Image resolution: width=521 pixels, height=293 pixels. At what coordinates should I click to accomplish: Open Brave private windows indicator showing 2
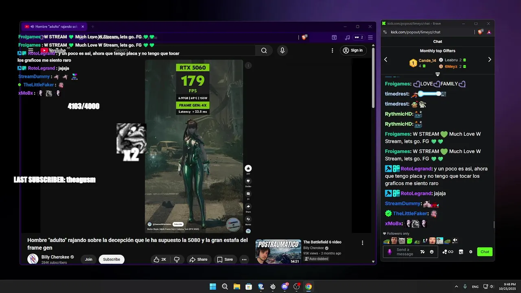[359, 37]
